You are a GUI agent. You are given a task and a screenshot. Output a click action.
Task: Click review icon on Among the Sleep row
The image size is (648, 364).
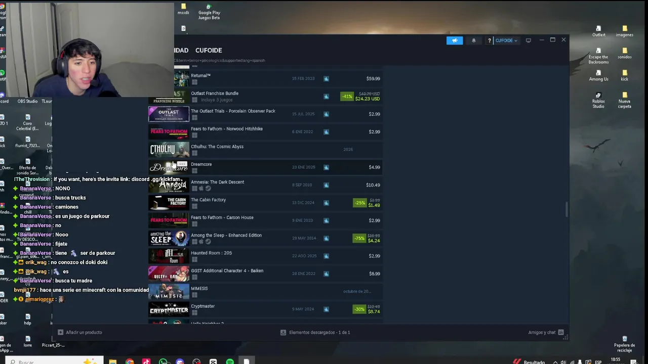pos(326,238)
